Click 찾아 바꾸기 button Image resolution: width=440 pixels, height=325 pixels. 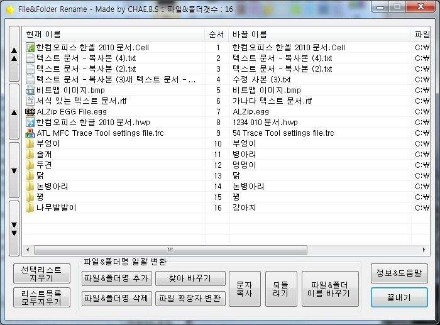(x=190, y=278)
